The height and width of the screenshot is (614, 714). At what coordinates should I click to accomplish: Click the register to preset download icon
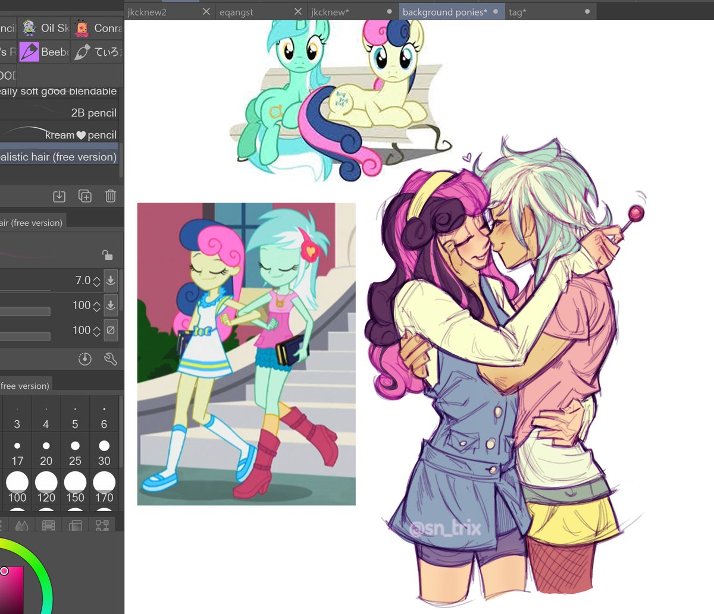coord(59,196)
